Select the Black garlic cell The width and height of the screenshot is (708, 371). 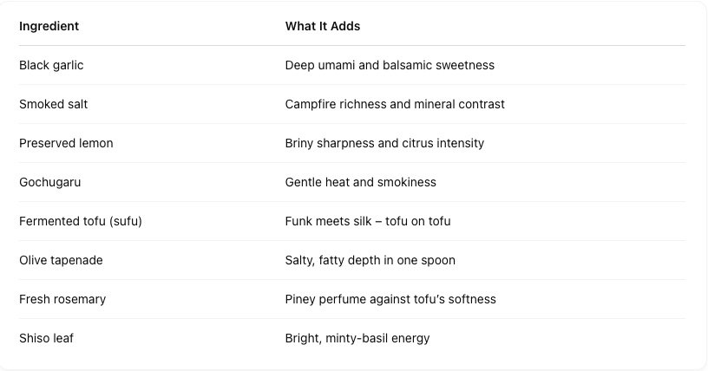pyautogui.click(x=51, y=65)
